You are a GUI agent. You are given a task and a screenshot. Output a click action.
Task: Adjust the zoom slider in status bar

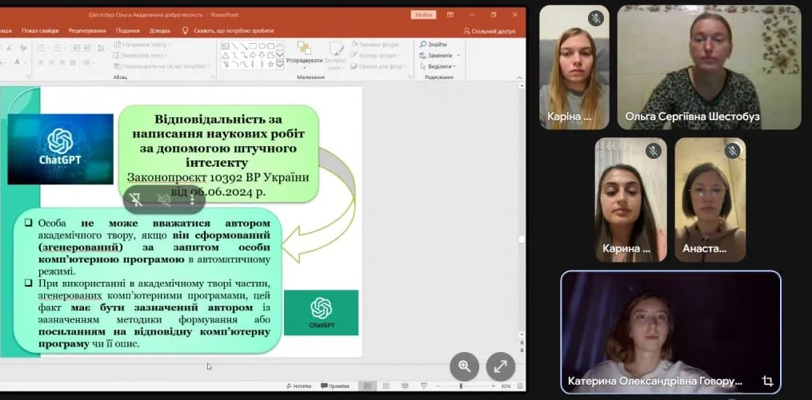tap(462, 386)
